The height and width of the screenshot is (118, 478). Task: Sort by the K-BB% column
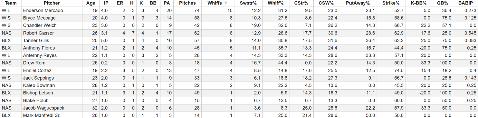[x=419, y=3]
